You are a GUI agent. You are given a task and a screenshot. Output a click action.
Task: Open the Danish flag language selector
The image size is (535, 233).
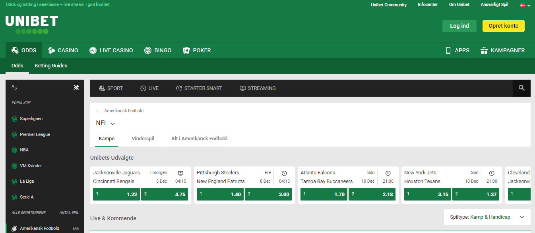click(x=525, y=5)
